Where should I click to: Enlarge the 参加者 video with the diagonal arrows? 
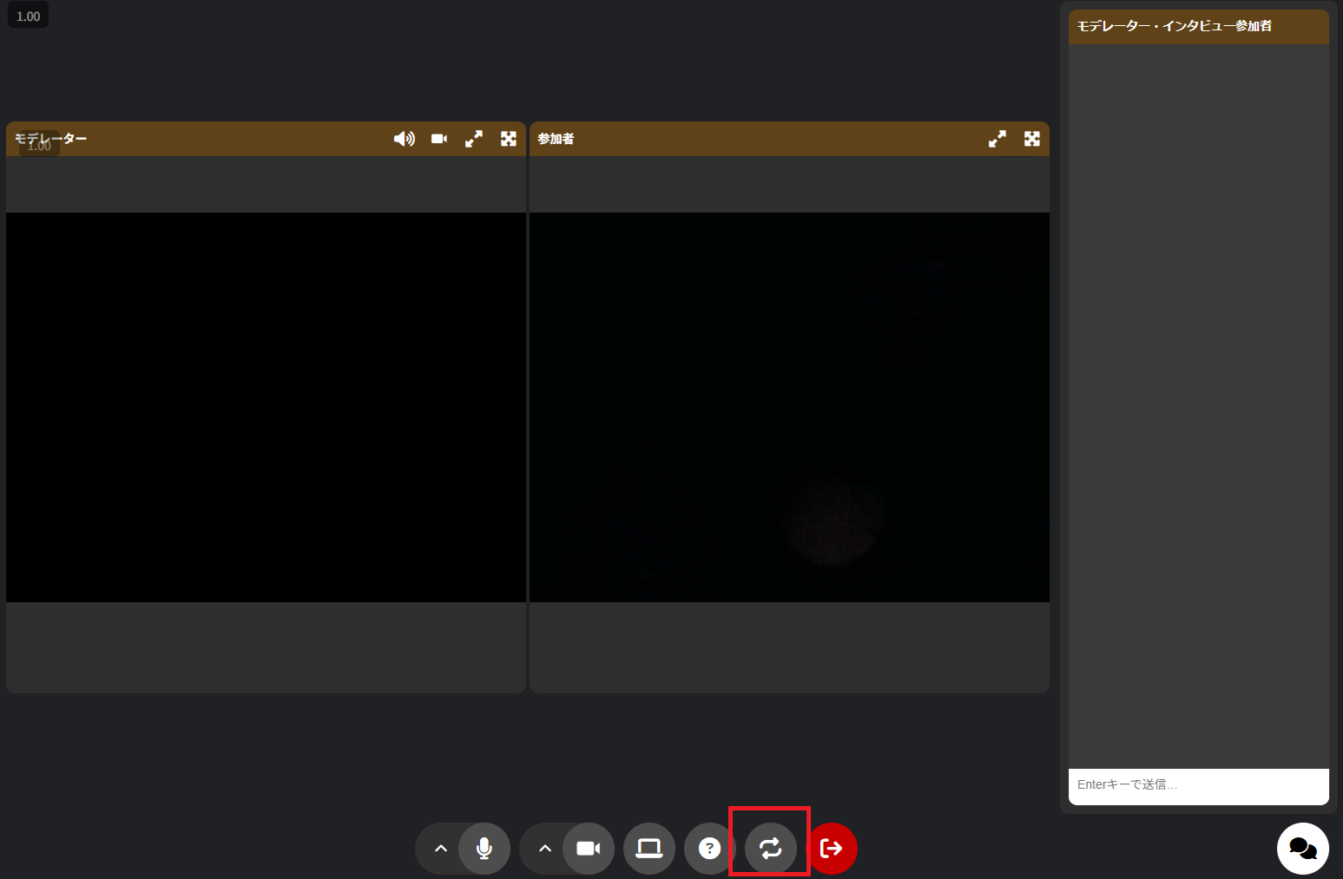pyautogui.click(x=997, y=139)
